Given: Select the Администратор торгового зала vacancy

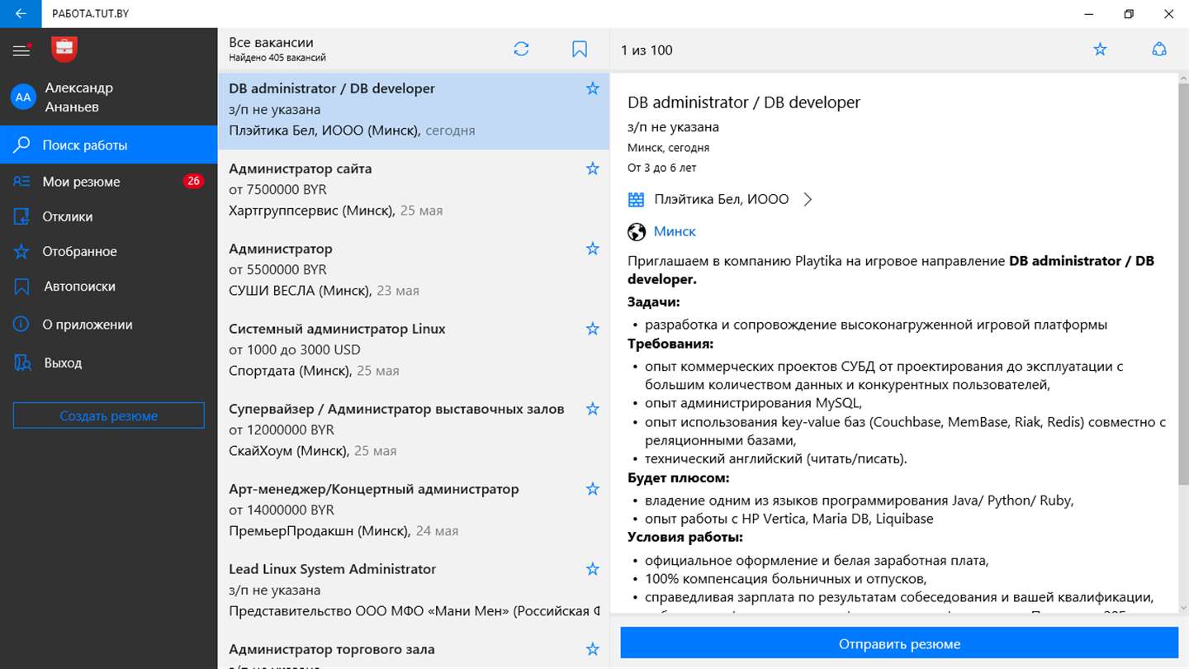Looking at the screenshot, I should (x=413, y=650).
